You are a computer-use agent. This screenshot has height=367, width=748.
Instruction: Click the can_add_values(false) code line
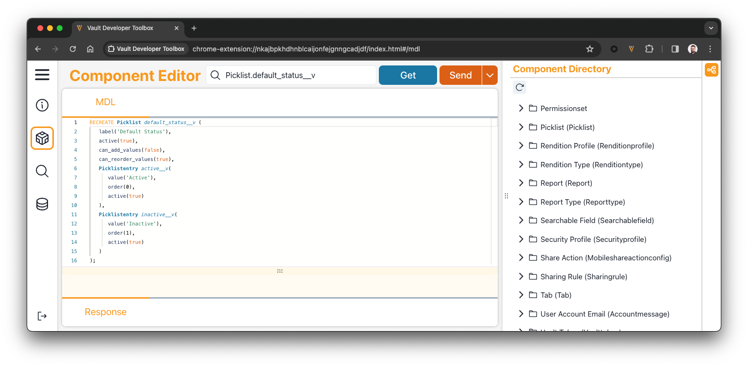tap(132, 150)
